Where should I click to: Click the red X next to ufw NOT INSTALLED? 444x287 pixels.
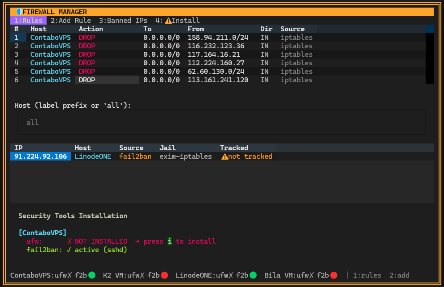tap(69, 241)
